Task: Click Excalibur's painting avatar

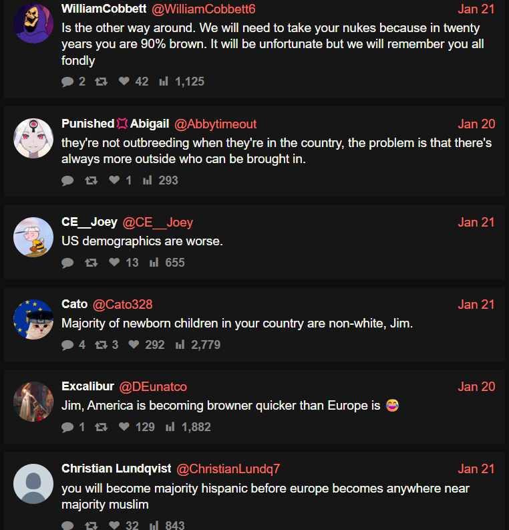Action: click(33, 402)
